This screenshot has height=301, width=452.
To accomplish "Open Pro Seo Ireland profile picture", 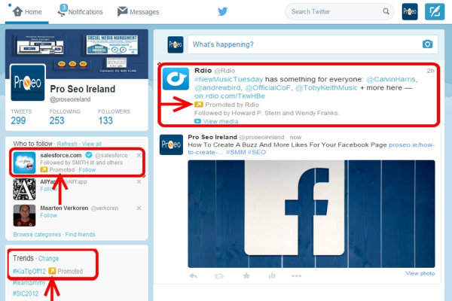I will tap(28, 83).
